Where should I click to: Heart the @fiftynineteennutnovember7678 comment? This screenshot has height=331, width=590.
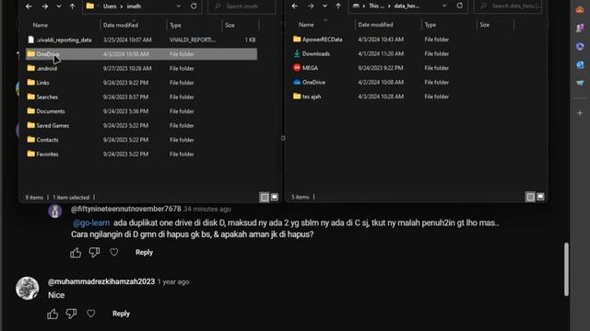point(113,253)
